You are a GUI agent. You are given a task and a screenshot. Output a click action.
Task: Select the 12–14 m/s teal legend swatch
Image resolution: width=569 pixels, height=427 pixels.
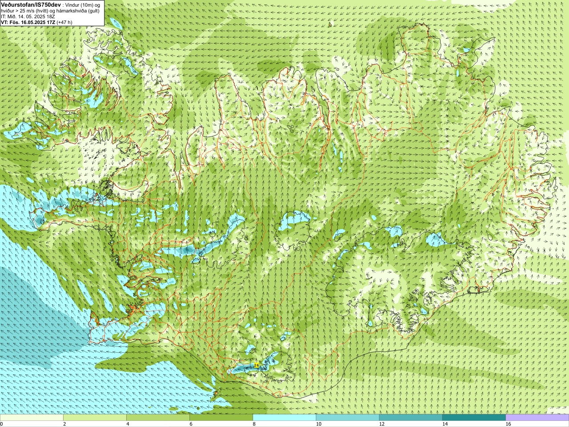point(411,418)
